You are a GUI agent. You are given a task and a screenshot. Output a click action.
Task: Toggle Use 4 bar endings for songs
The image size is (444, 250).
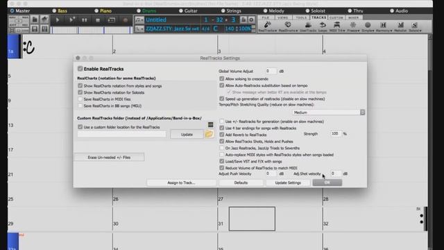tap(222, 128)
